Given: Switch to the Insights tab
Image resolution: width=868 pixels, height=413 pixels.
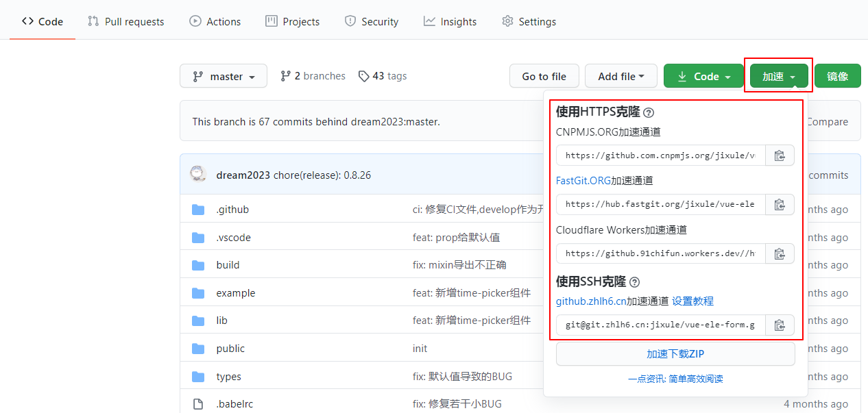Looking at the screenshot, I should pos(450,21).
